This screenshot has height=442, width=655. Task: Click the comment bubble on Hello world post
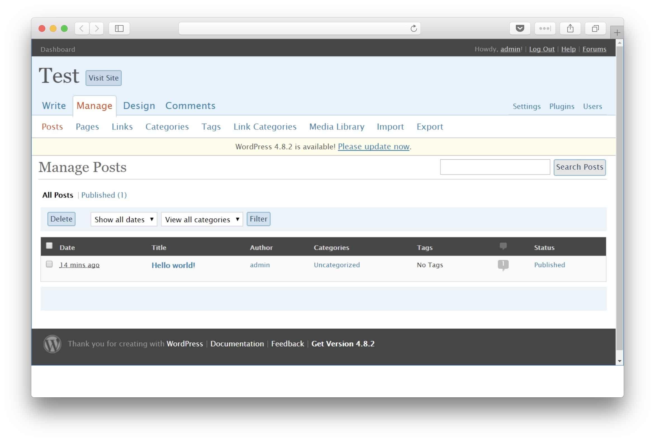click(503, 265)
